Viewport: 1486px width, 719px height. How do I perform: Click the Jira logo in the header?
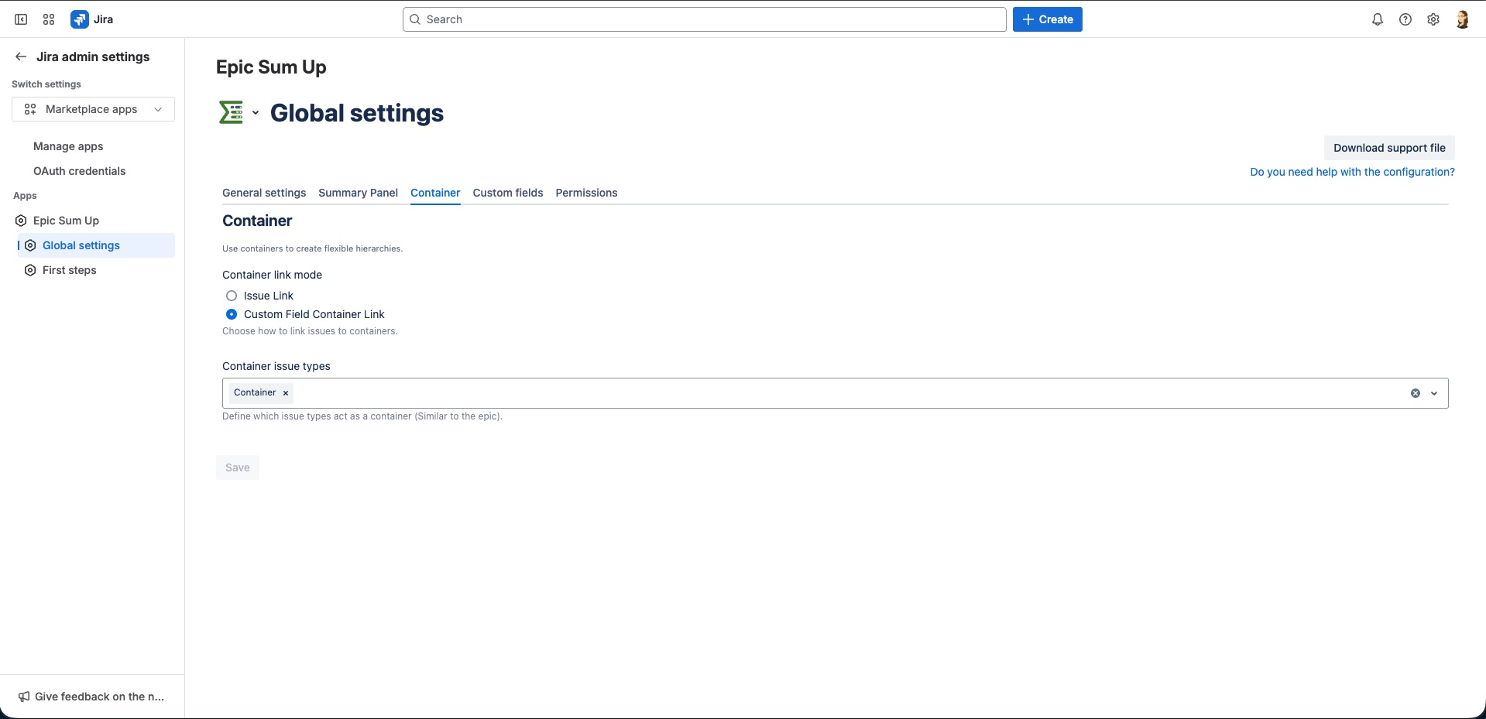click(x=91, y=19)
